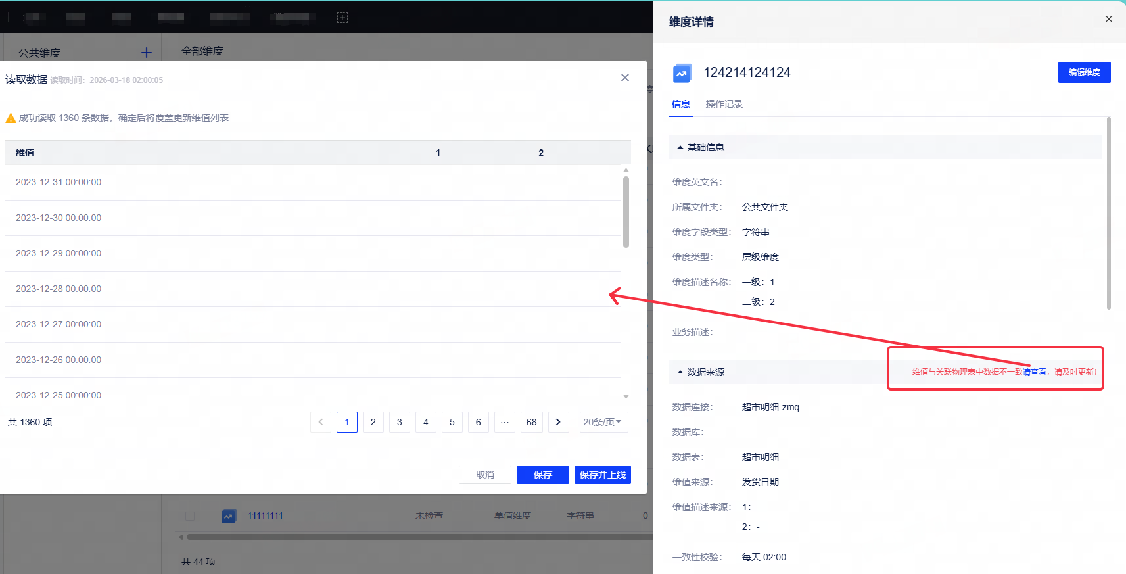The width and height of the screenshot is (1126, 574).
Task: Click the 保存并上线 button
Action: point(603,475)
